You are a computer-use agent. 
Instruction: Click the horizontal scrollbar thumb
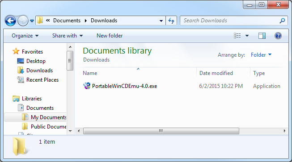click(161, 131)
